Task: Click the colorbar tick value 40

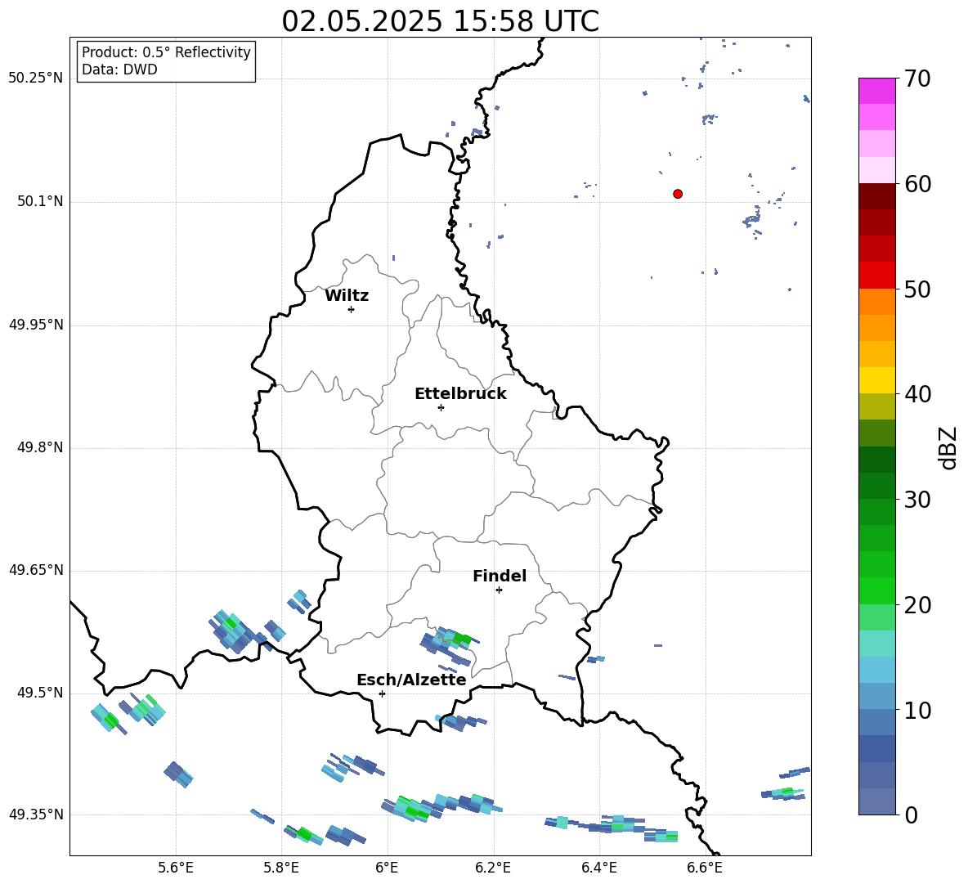Action: click(917, 394)
